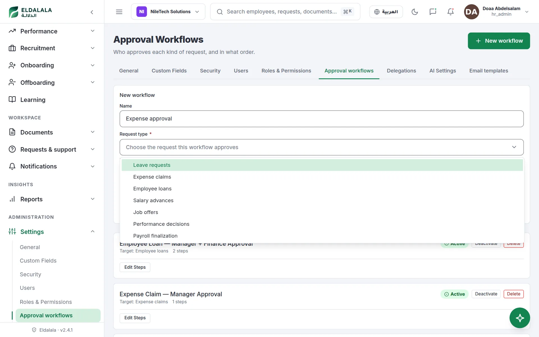539x337 pixels.
Task: Click the Eldalala logo
Action: [30, 12]
